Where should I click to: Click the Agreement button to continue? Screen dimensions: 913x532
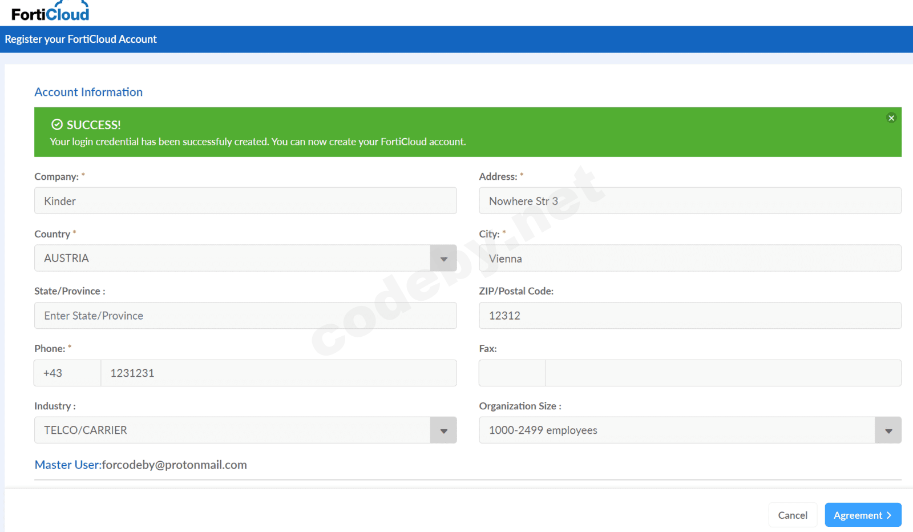click(x=863, y=515)
